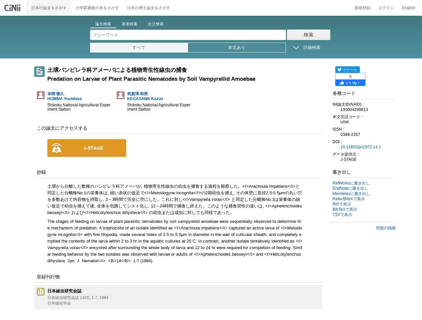Click NAID value 130004298613
Image resolution: width=422 pixels, height=320 pixels.
click(354, 110)
